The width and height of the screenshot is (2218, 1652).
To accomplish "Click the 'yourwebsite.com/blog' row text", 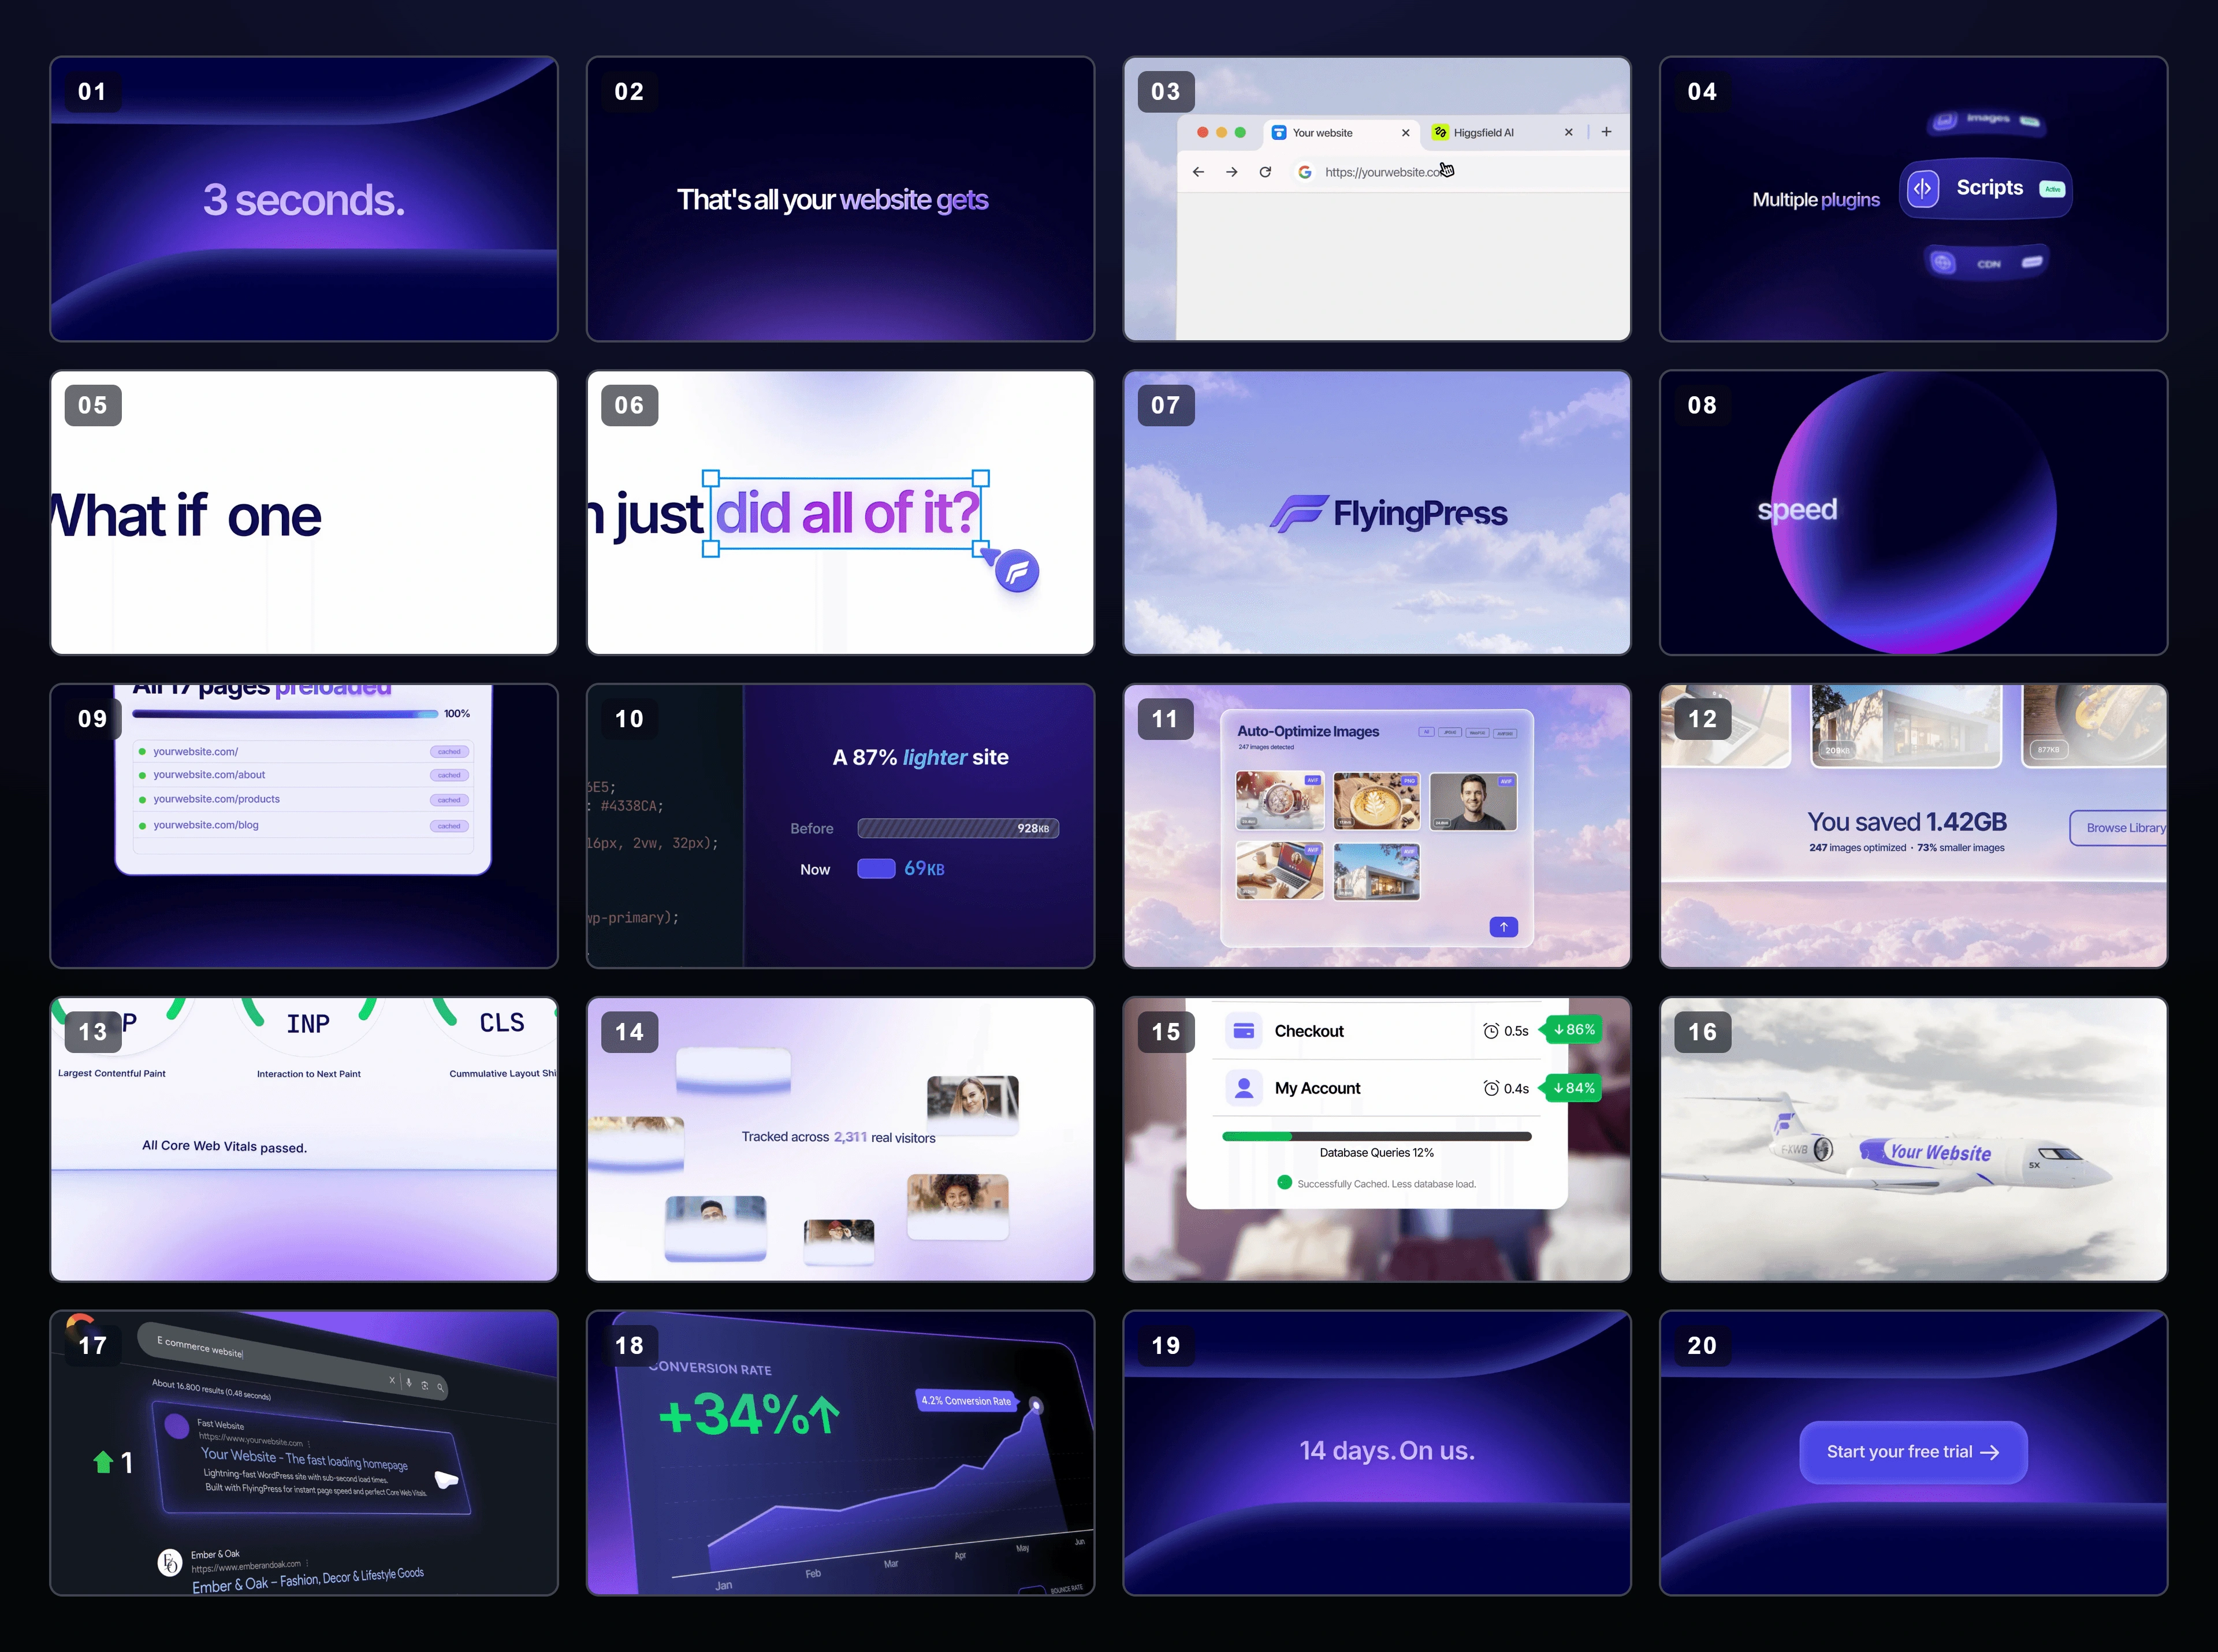I will 206,825.
